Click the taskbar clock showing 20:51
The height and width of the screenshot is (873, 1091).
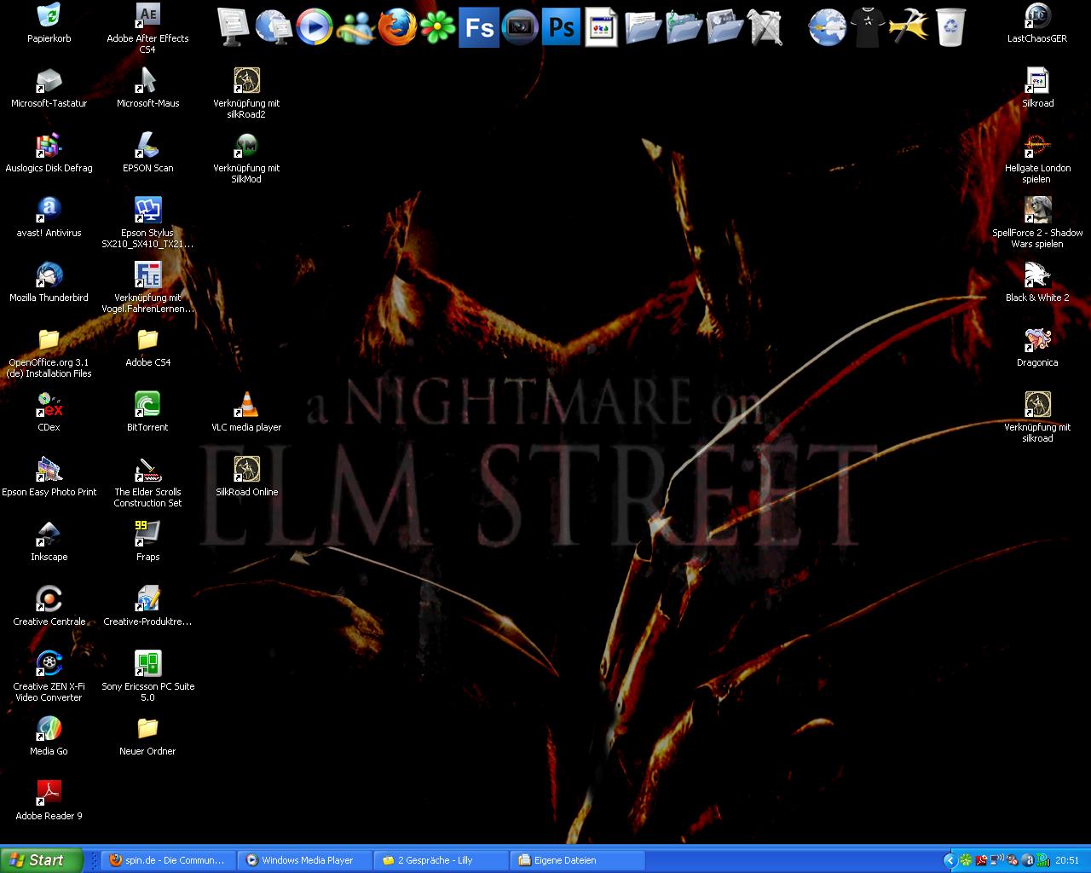[1067, 860]
